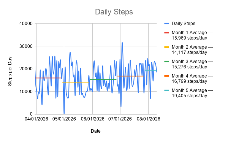Click the Steps per Day axis title
Viewport: 228px width, 141px height.
tap(10, 71)
